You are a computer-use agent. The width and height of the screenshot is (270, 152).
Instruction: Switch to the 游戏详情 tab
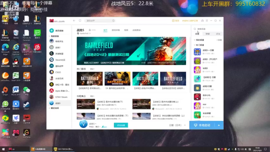(x=115, y=30)
